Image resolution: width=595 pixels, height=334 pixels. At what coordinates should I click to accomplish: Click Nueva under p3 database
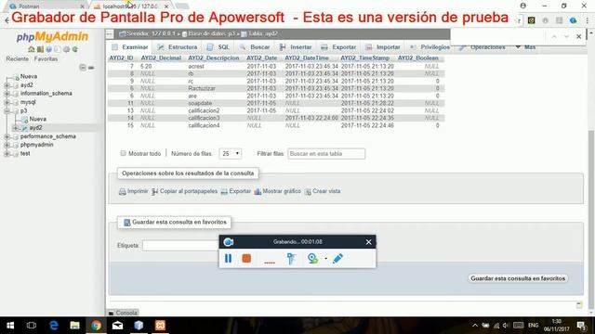(x=37, y=120)
